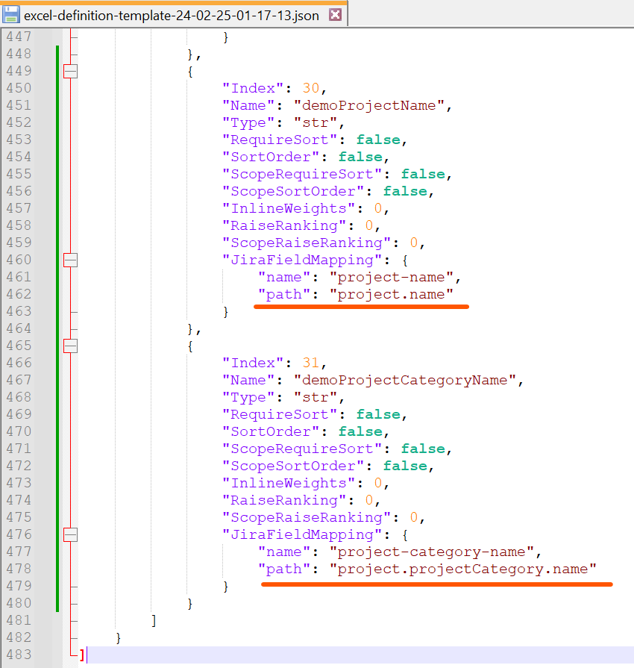This screenshot has width=634, height=668.
Task: Collapse the fold marker at line 449
Action: 70,71
